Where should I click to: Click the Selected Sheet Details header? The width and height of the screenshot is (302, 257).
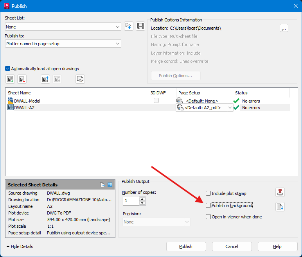click(x=61, y=185)
